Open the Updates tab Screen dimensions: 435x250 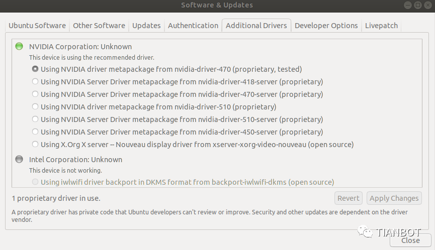click(146, 26)
